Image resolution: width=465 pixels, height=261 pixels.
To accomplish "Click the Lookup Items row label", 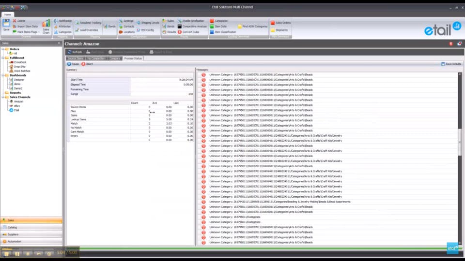I will 78,119.
